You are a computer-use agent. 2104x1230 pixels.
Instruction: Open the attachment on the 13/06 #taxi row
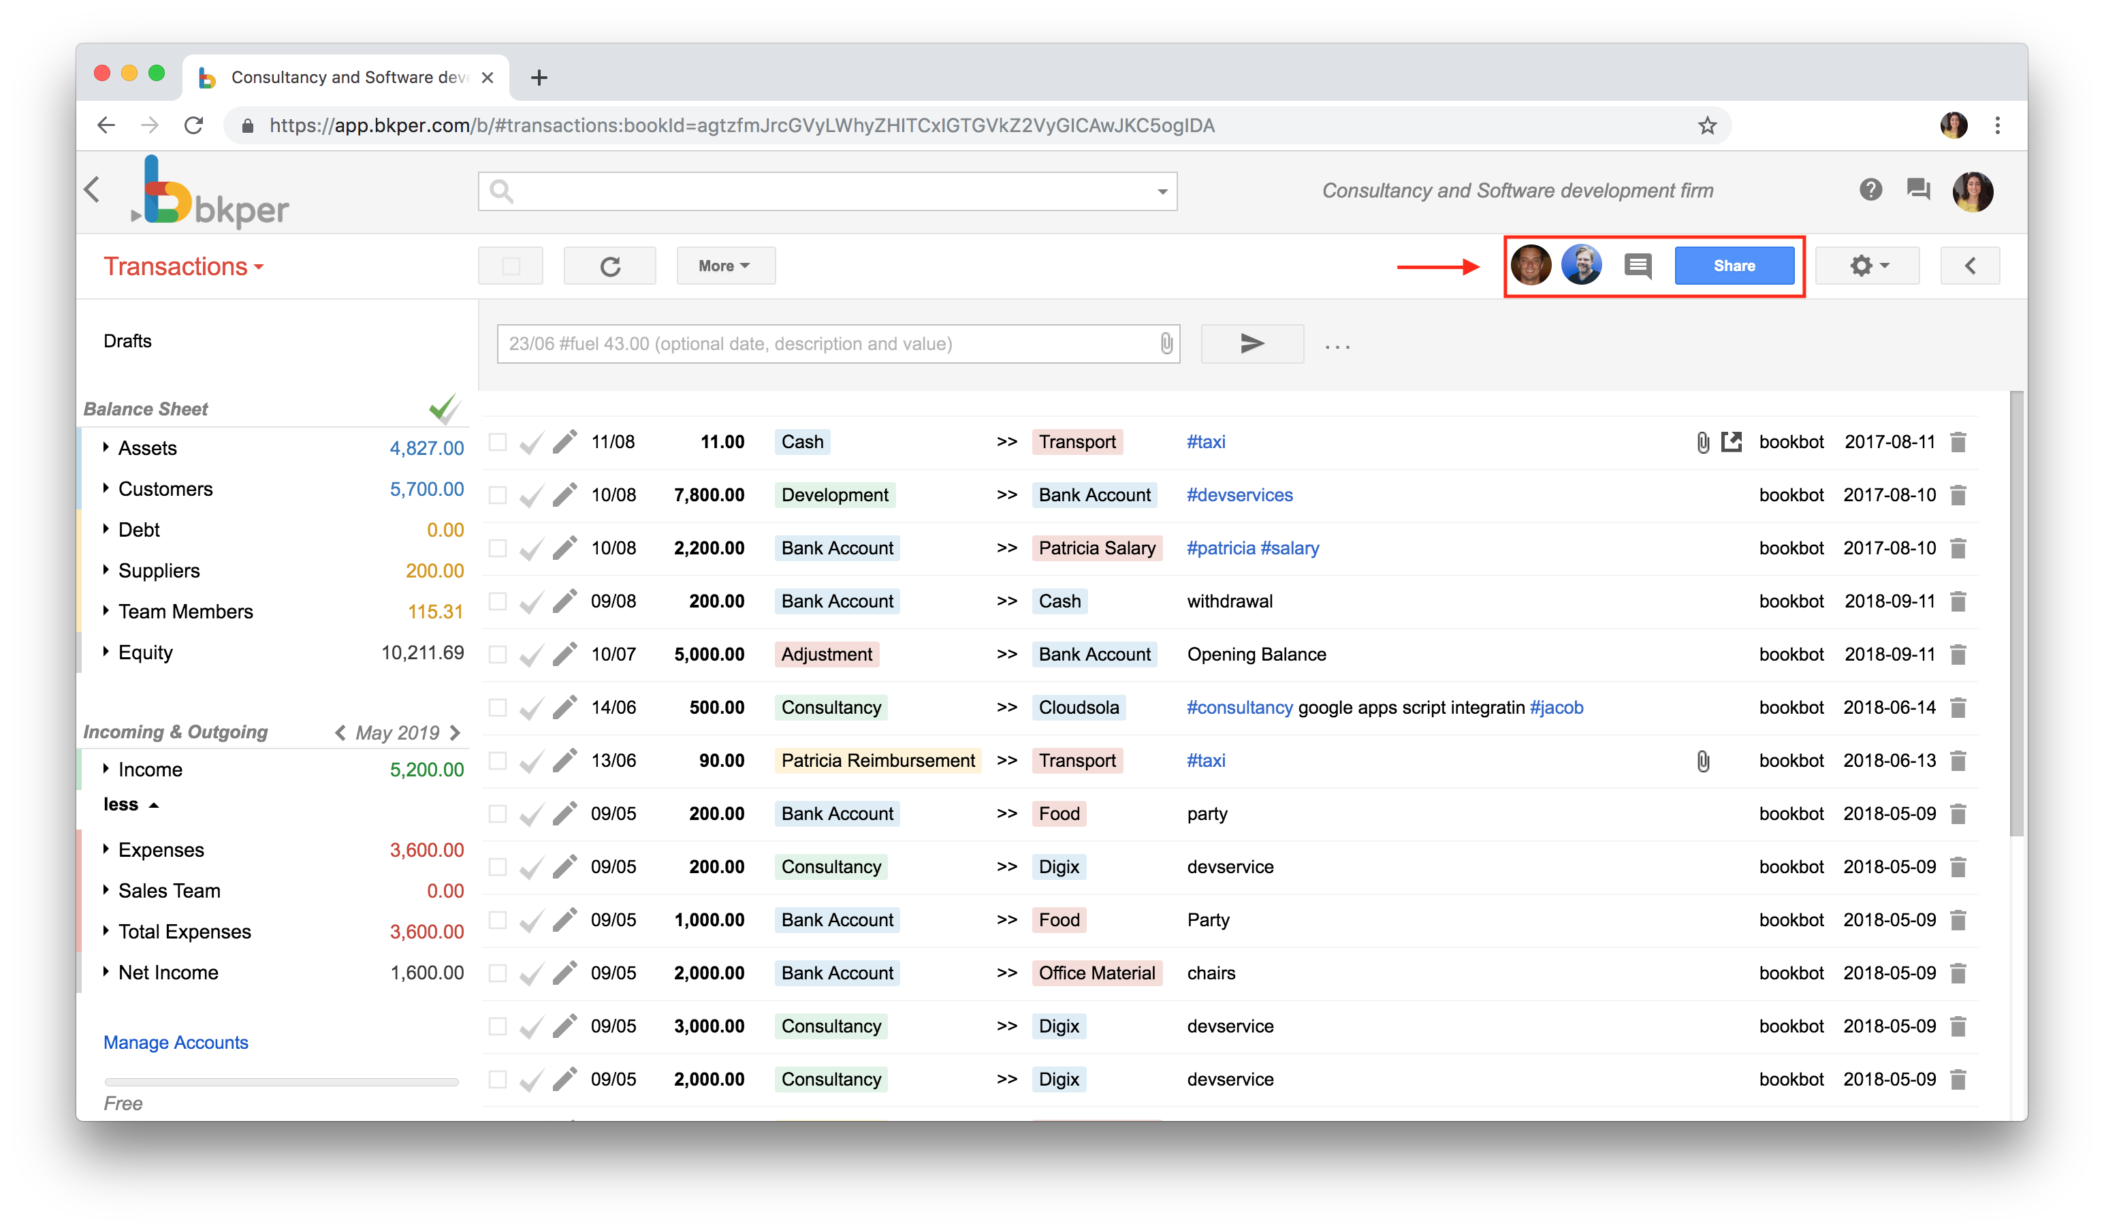(x=1702, y=761)
